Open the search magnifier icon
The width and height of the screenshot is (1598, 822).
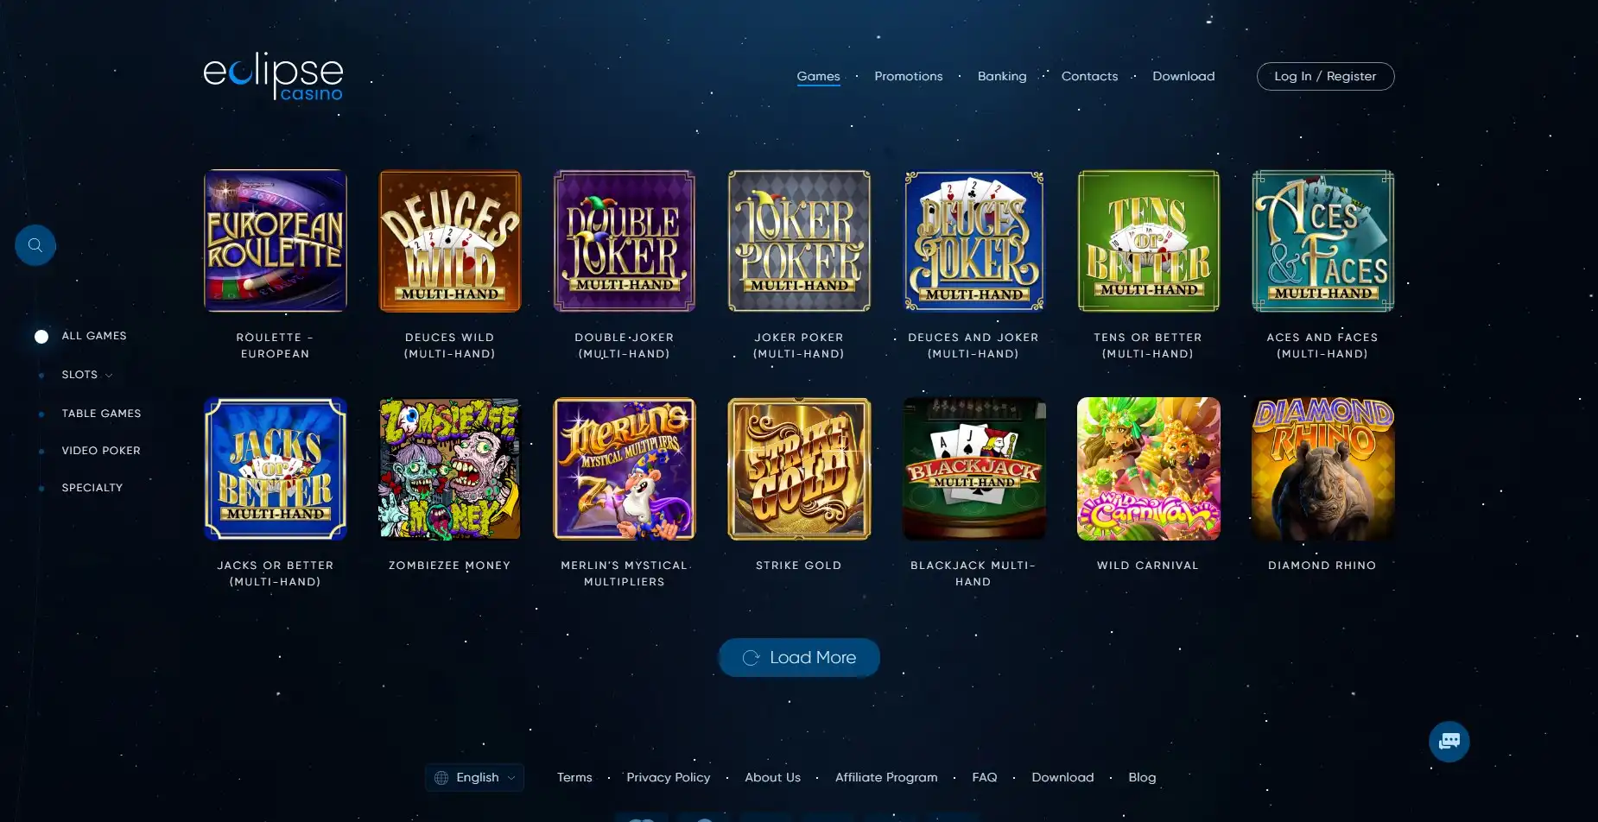[x=35, y=245]
